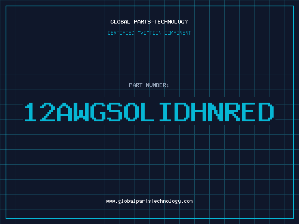Click the word CERTIFIED in the subtitle
Screen dimensions: 299x224
[121, 33]
